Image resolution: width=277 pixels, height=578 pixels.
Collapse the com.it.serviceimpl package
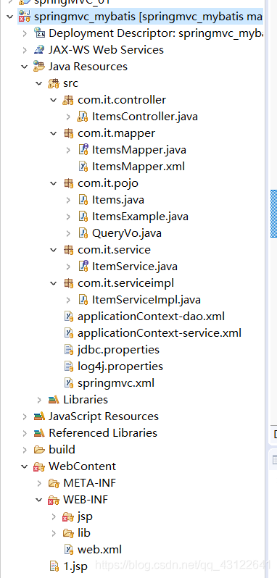(54, 282)
